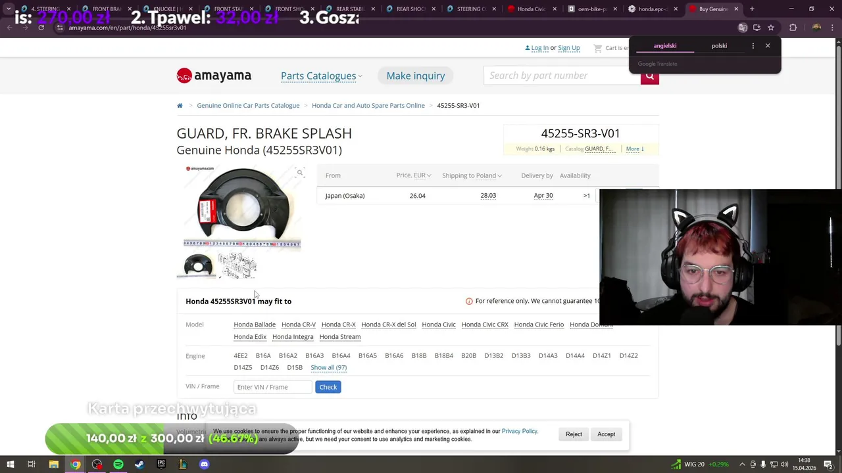Select the parts diagram thumbnail
842x473 pixels.
tap(237, 265)
